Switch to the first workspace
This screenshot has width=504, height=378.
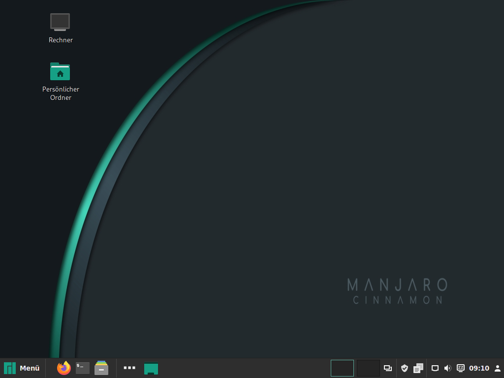point(343,368)
